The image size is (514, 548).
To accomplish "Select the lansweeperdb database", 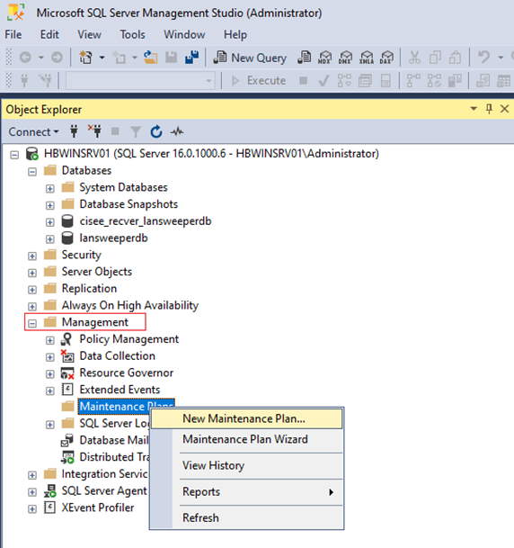I will click(113, 238).
